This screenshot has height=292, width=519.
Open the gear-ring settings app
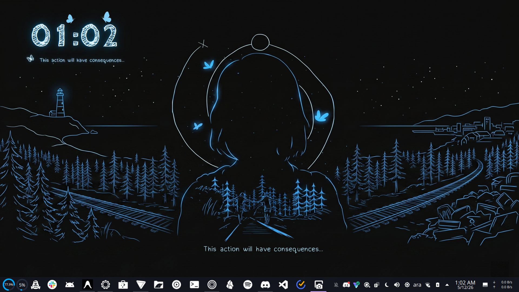pyautogui.click(x=105, y=285)
